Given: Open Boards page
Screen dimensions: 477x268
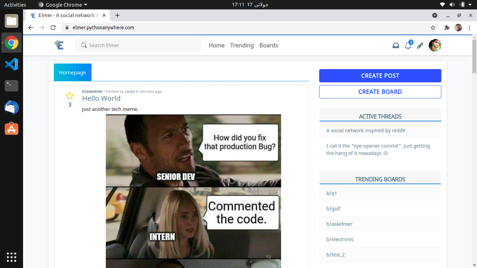Looking at the screenshot, I should pyautogui.click(x=269, y=45).
